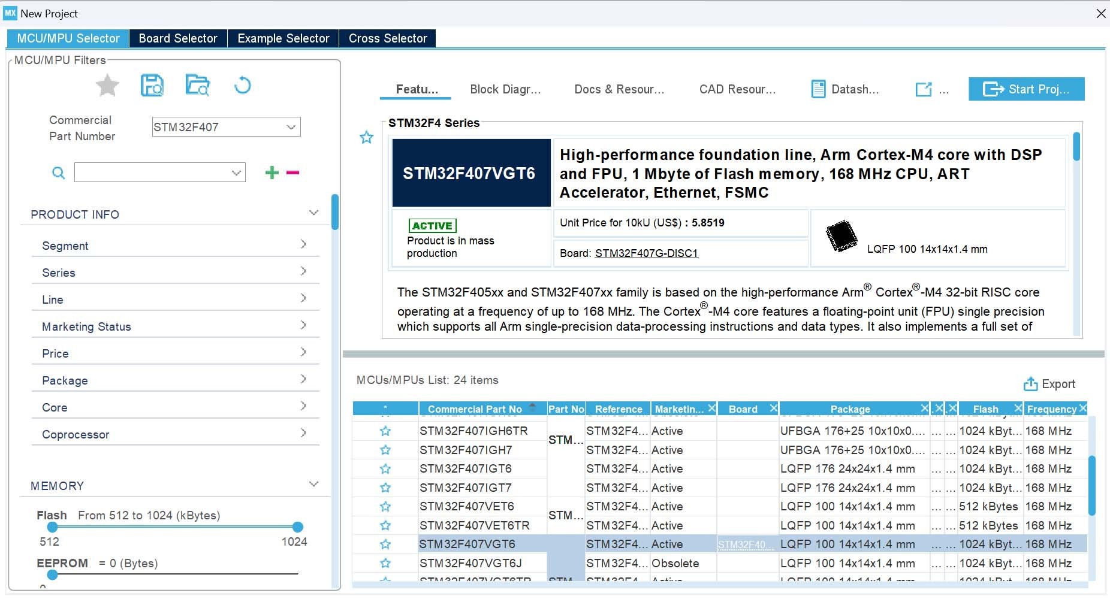The width and height of the screenshot is (1110, 599).
Task: Star the STM32F407IGT7 row
Action: [385, 488]
